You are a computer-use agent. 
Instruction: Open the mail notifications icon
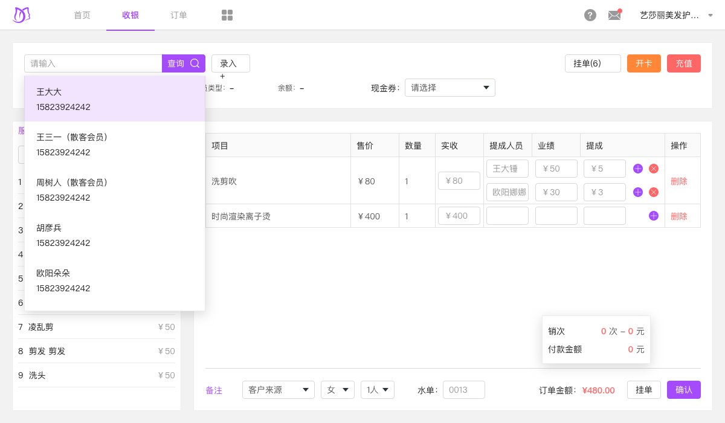[x=614, y=15]
